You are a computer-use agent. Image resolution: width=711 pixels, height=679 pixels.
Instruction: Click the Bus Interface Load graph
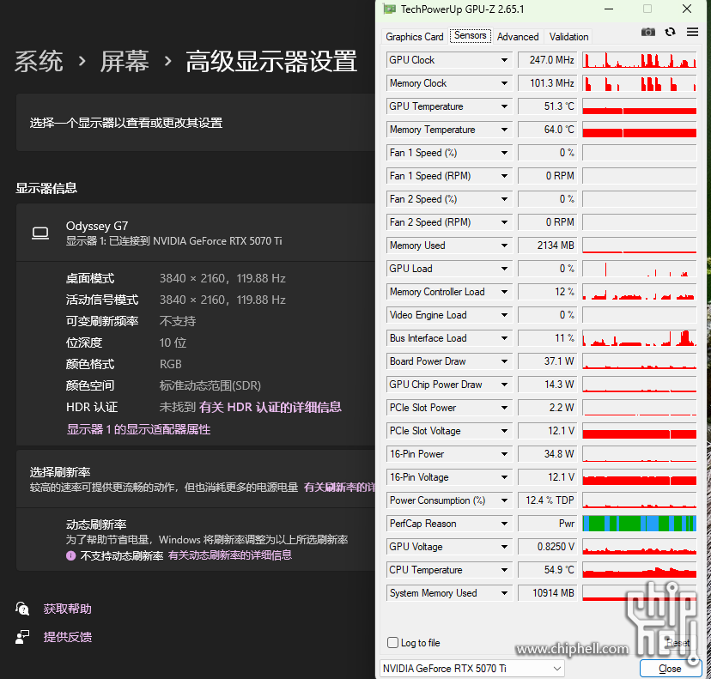(640, 338)
